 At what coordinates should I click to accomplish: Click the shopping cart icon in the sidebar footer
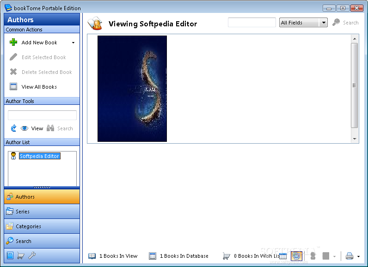point(21,256)
